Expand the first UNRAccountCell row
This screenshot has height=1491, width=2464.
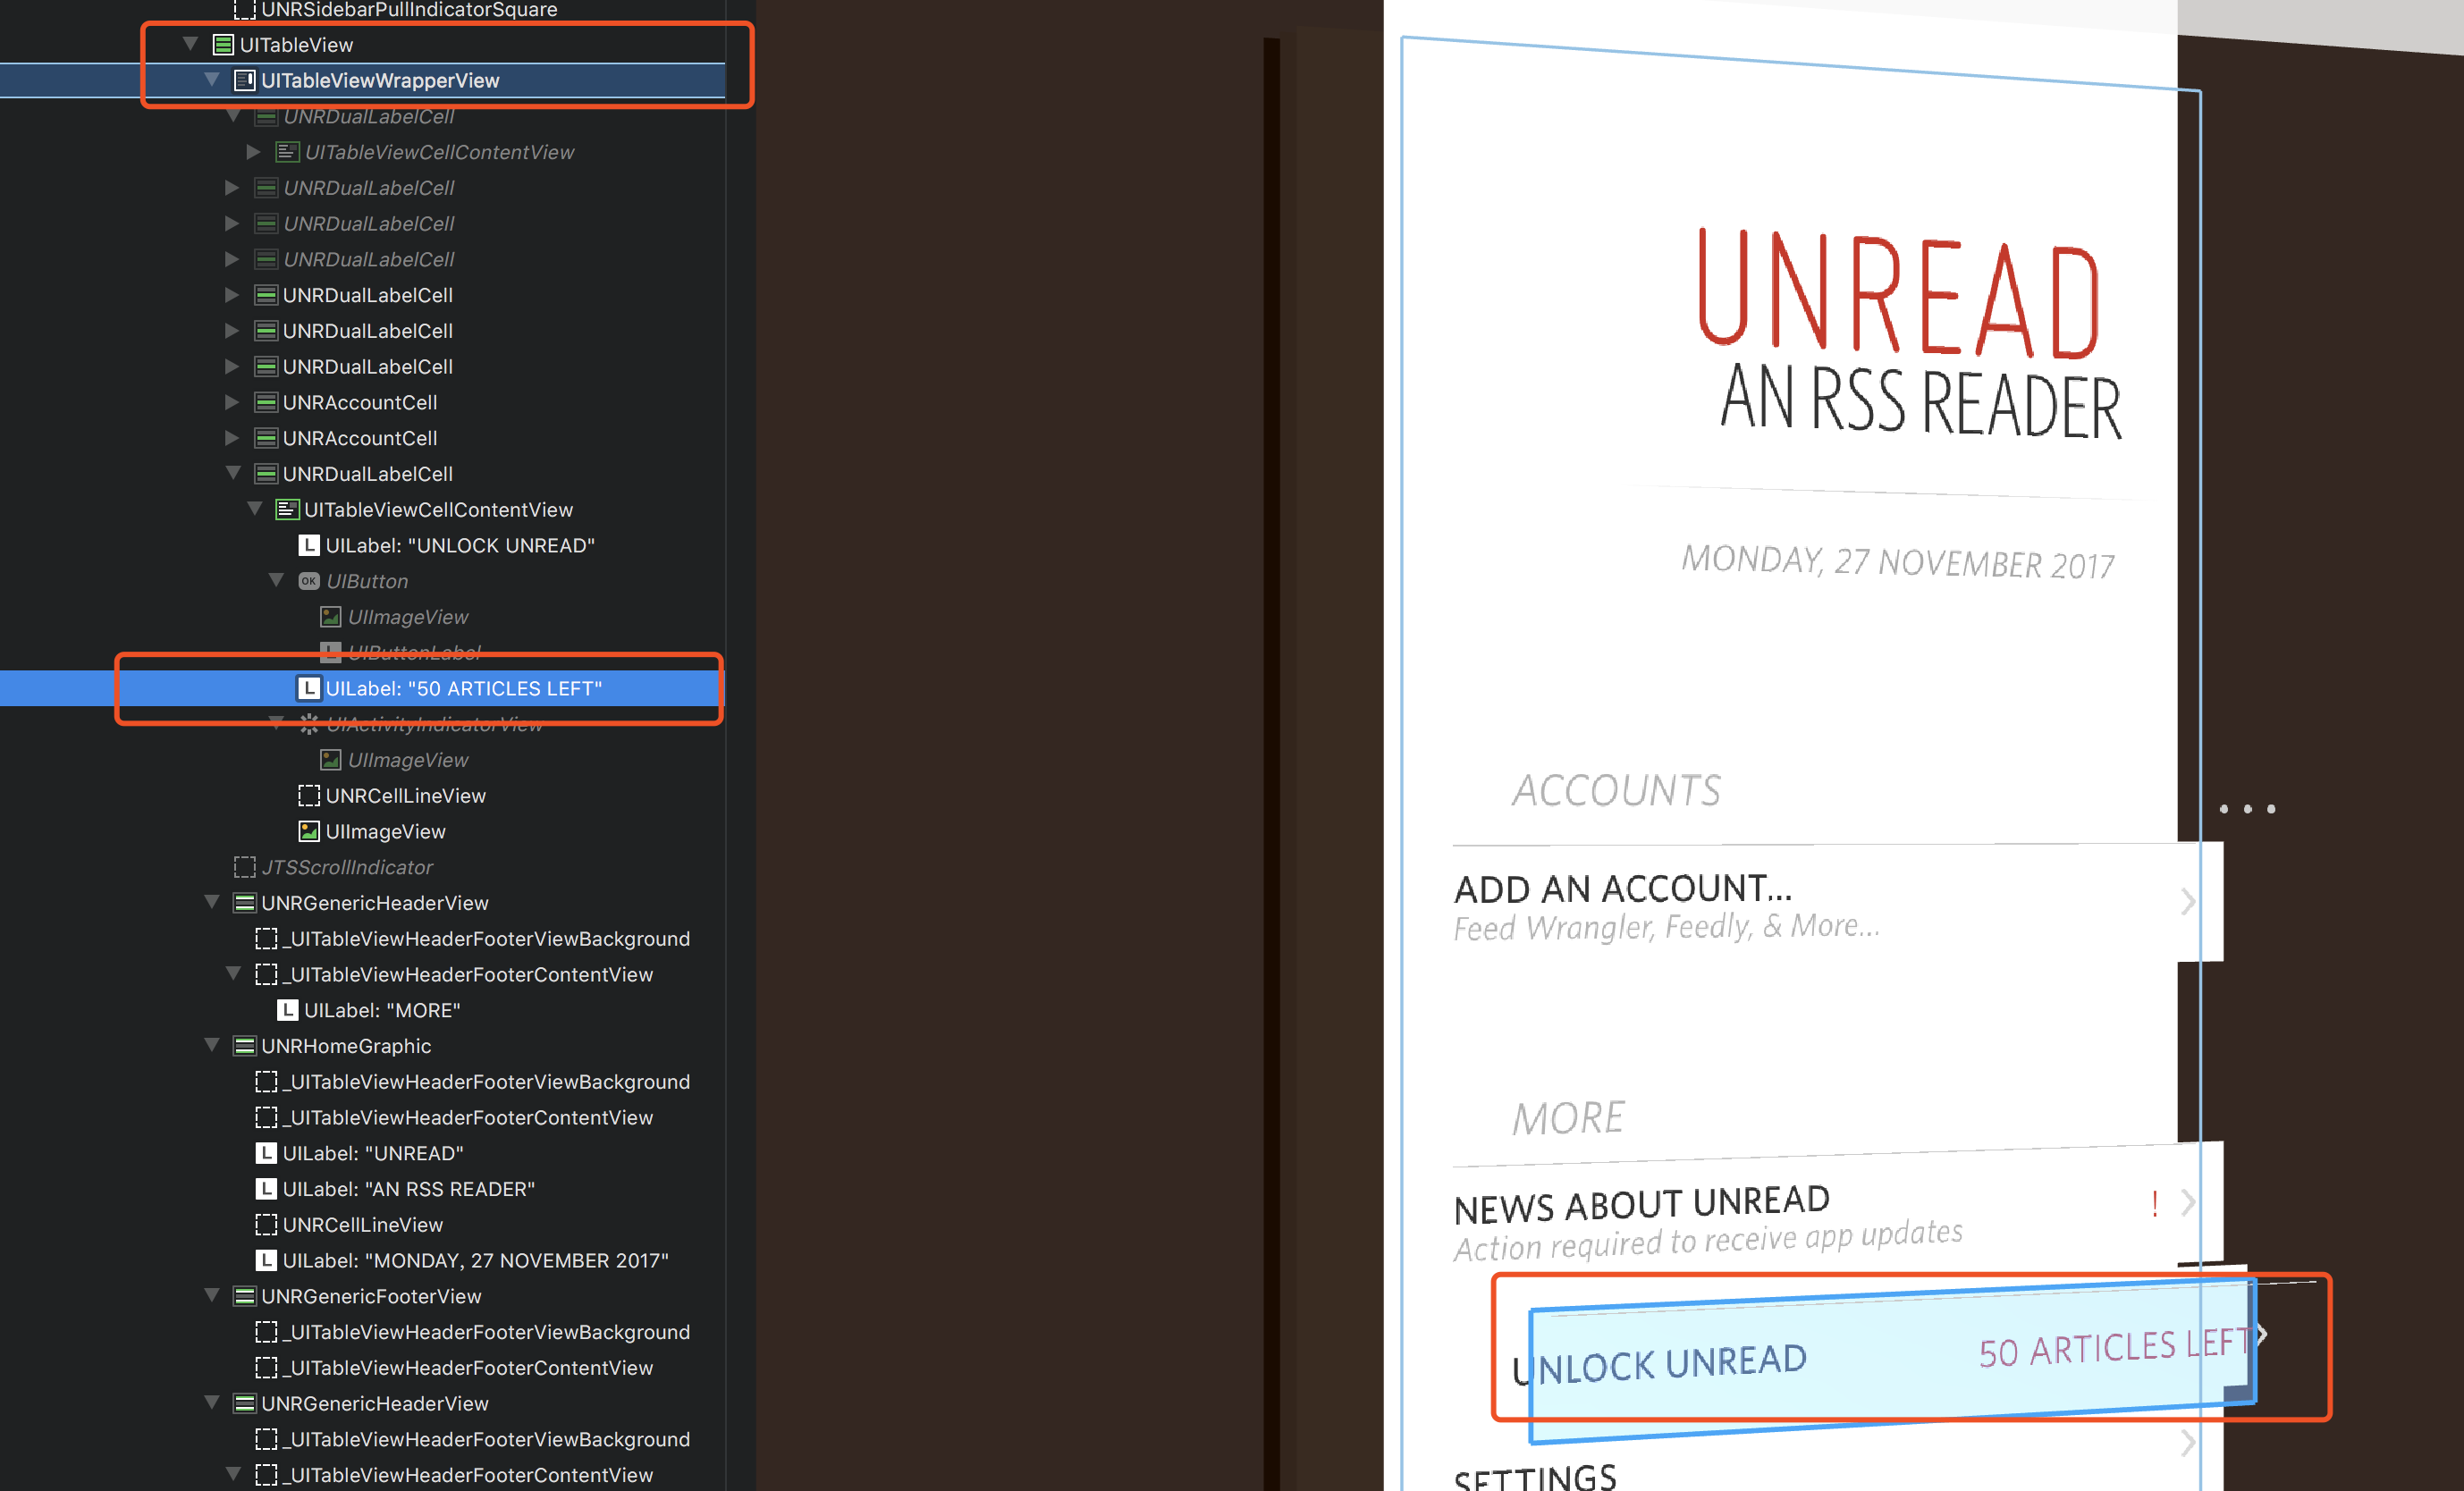tap(232, 402)
